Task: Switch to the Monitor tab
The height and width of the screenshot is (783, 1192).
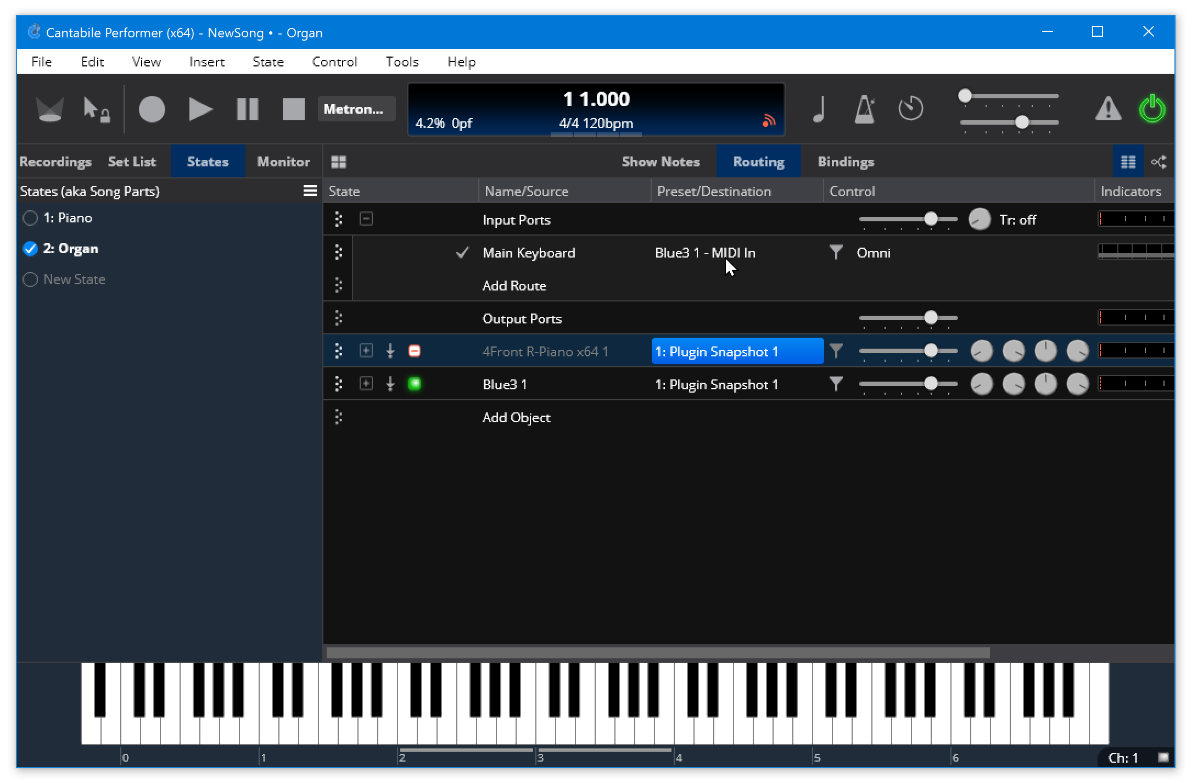Action: coord(284,162)
